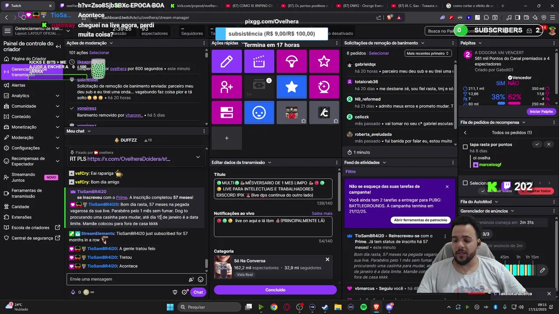Click the clapperboard clip quick action tile
559x314 pixels.
[x=259, y=61]
